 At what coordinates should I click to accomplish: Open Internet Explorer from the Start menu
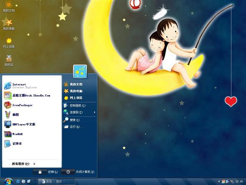[19, 86]
